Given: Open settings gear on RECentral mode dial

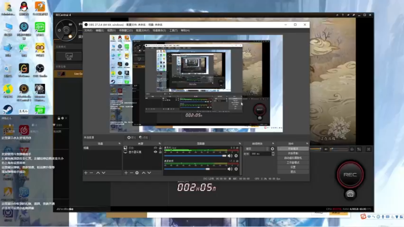Looking at the screenshot, I should (59, 30).
